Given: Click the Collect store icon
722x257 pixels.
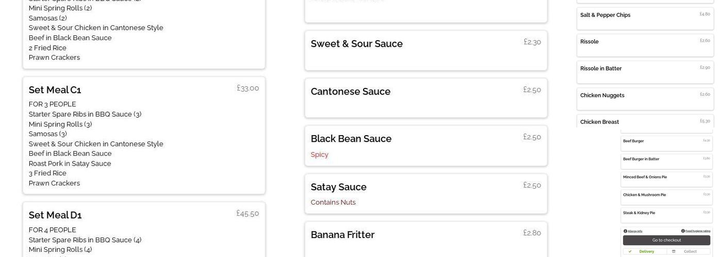Looking at the screenshot, I should [674, 251].
